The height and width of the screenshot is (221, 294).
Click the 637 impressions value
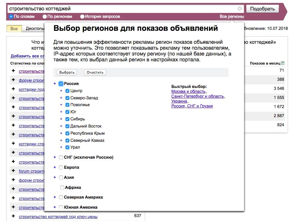click(x=138, y=216)
